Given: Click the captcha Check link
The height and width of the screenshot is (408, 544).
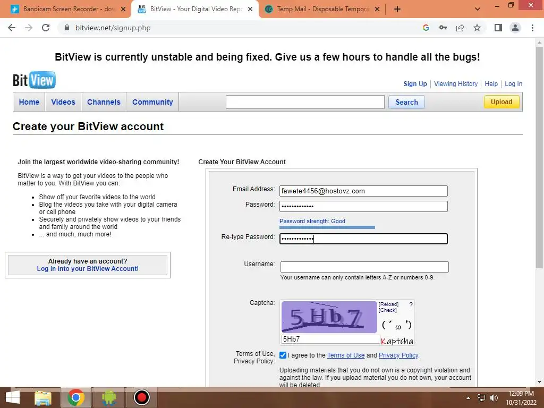Looking at the screenshot, I should pos(387,310).
